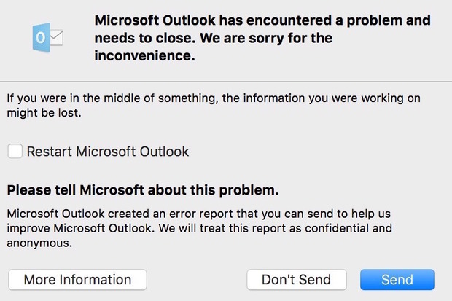
Task: Click the word "anonymous" in the description
Action: point(42,244)
